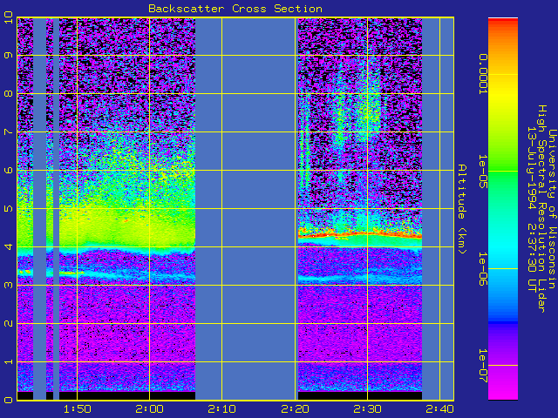Click the 2:30 time axis label
The height and width of the screenshot is (418, 558).
coord(367,409)
